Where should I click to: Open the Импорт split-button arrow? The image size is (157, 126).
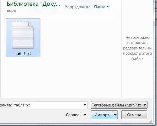(x=115, y=115)
